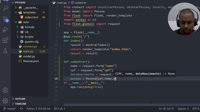Click the horizontal editor scrollbar
Viewport: 200px width, 112px height.
coord(132,105)
